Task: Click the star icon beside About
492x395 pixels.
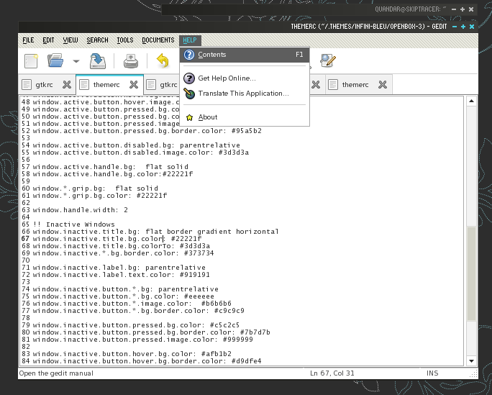Action: tap(189, 117)
